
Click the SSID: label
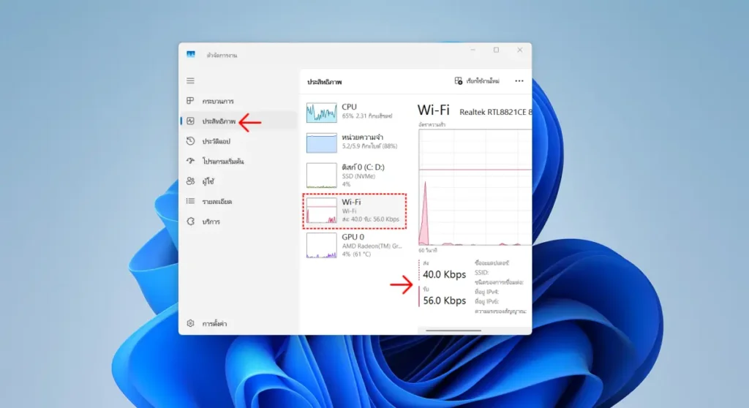click(481, 272)
